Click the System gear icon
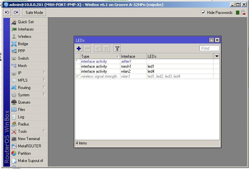Viewport: 249px width, 169px height. point(14,95)
